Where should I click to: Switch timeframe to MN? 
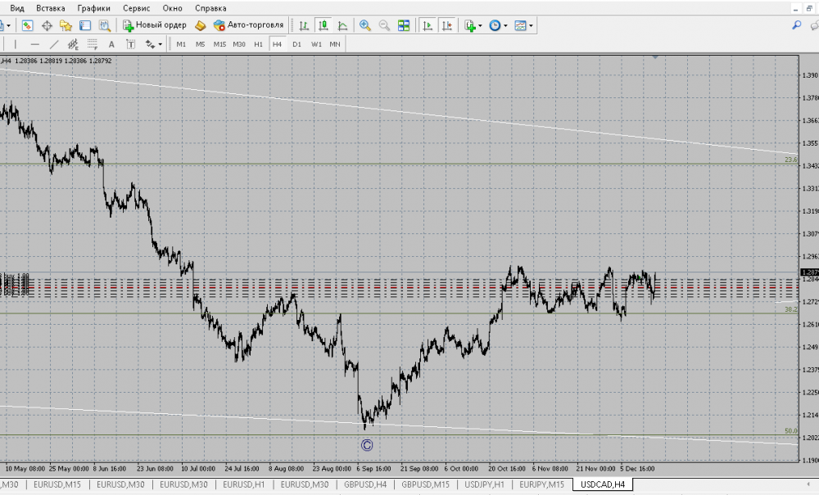tap(335, 44)
